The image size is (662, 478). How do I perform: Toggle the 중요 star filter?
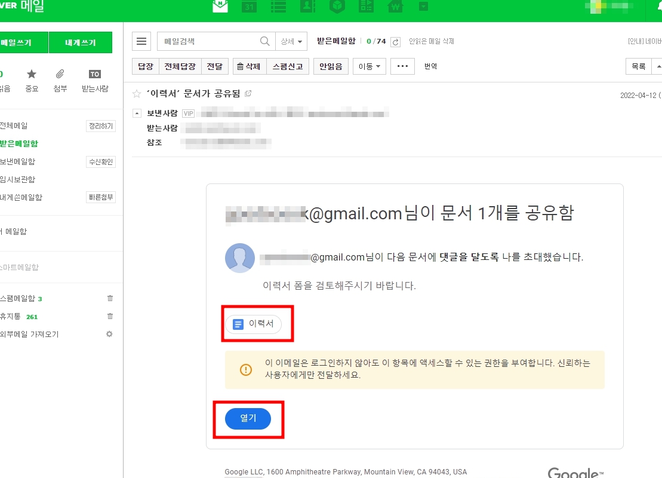click(32, 74)
